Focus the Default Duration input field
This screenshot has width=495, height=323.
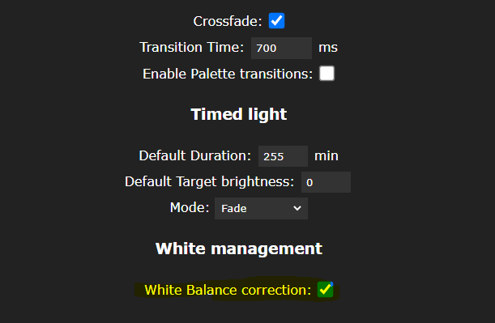click(x=283, y=156)
